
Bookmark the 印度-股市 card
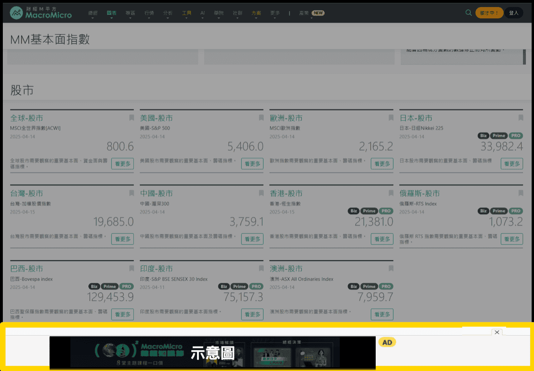click(261, 268)
